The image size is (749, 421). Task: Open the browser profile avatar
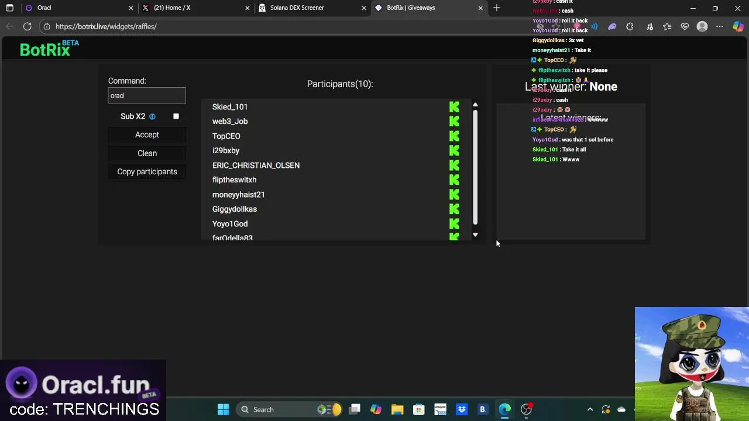pyautogui.click(x=702, y=26)
